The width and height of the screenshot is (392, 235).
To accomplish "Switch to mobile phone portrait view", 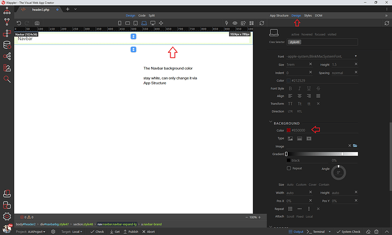I will coord(119,23).
